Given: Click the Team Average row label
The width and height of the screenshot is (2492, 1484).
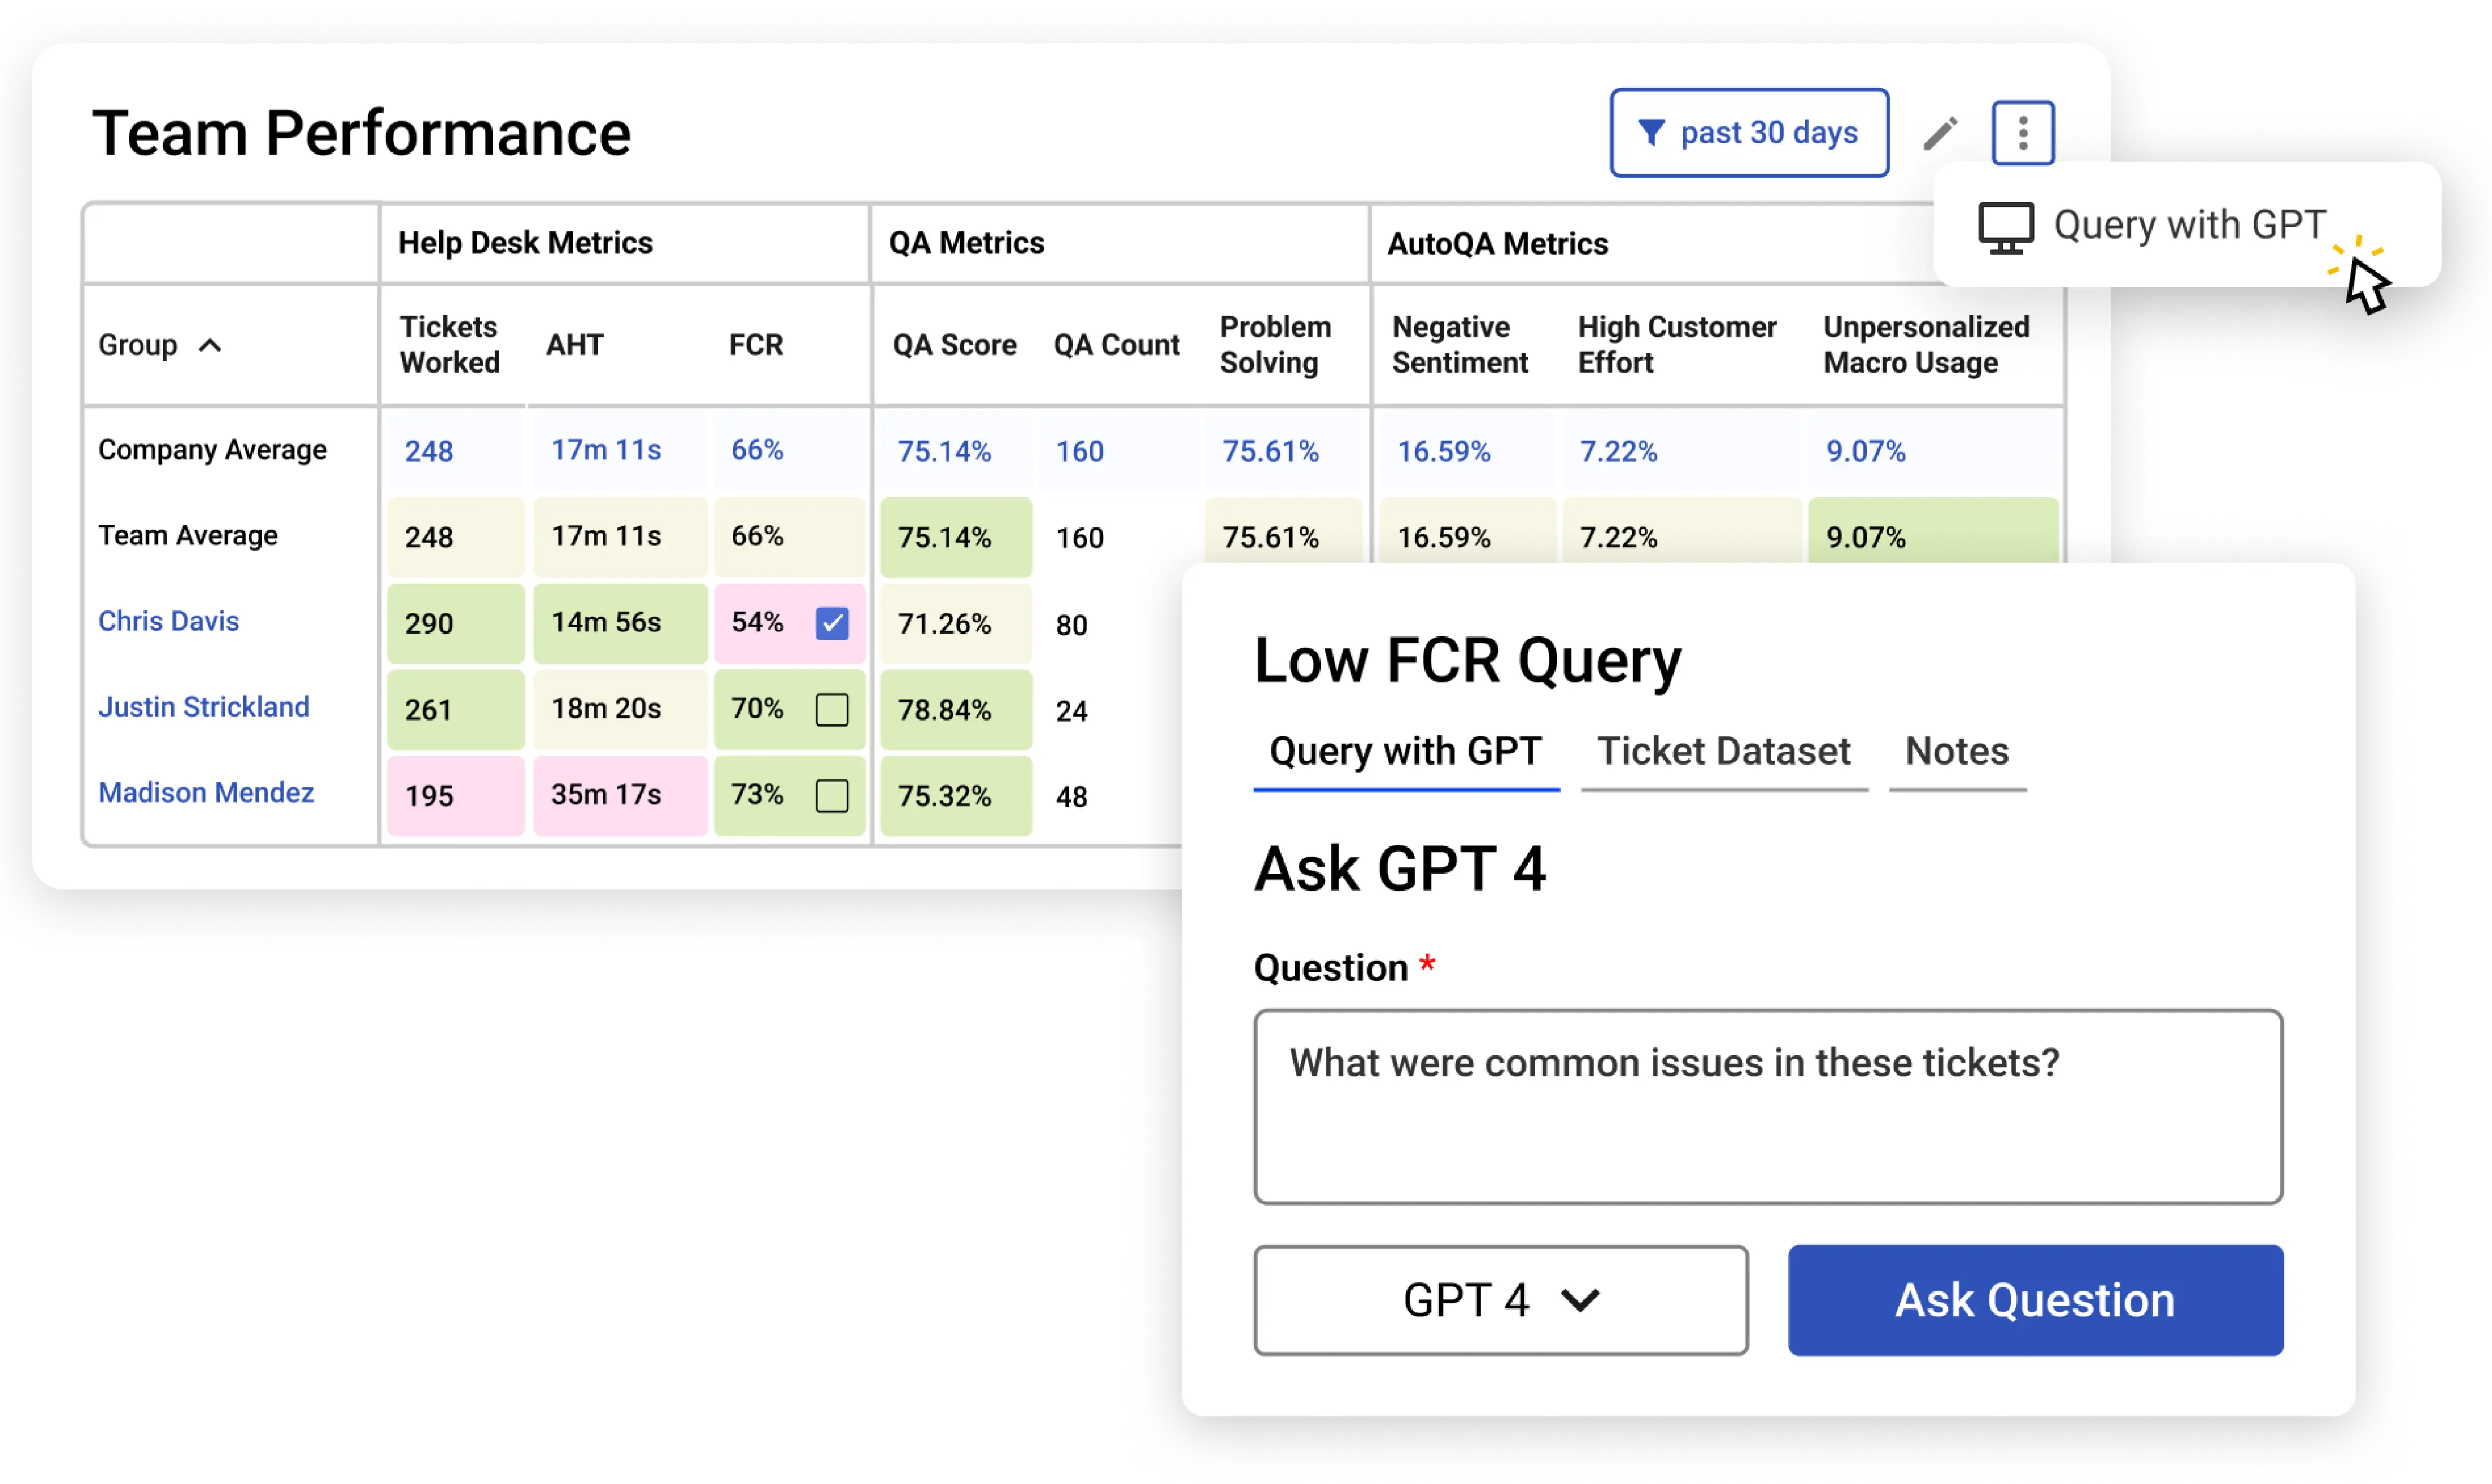Looking at the screenshot, I should (x=188, y=536).
